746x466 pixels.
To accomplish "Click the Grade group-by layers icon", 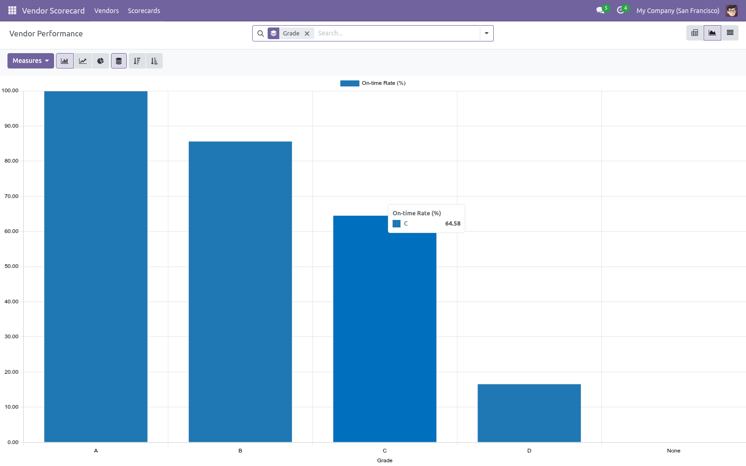I will (274, 34).
